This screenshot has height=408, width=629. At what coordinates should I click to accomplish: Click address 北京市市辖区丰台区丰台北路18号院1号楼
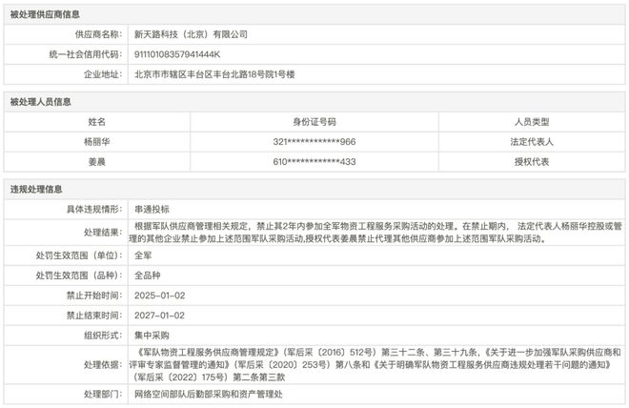(214, 74)
